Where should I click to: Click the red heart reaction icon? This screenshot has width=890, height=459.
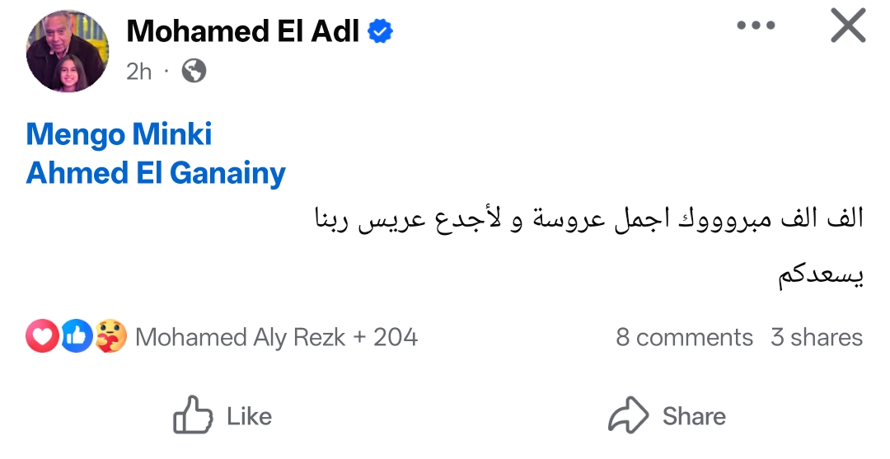point(41,336)
